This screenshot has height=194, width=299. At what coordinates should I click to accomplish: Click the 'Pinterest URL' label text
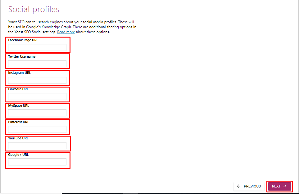(19, 122)
